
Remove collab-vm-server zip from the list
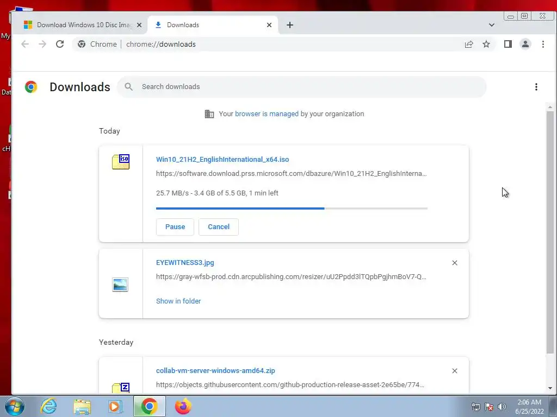[x=454, y=370]
